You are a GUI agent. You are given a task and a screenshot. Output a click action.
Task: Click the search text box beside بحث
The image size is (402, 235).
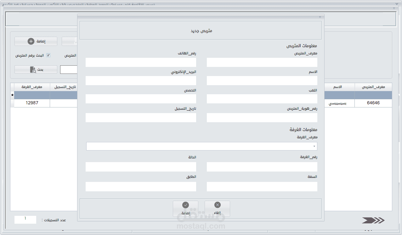click(69, 70)
